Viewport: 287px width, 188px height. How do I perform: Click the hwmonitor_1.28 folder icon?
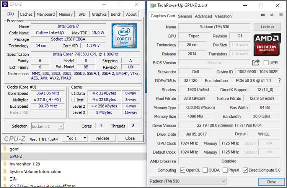(5, 164)
